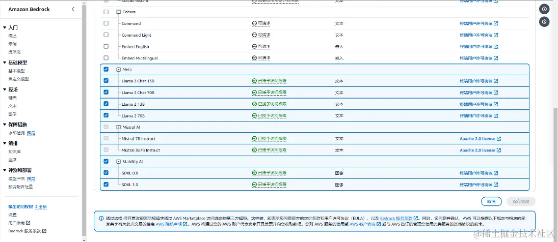The image size is (558, 242).
Task: Open 模型访问权限 in the sidebar
Action: pyautogui.click(x=21, y=206)
